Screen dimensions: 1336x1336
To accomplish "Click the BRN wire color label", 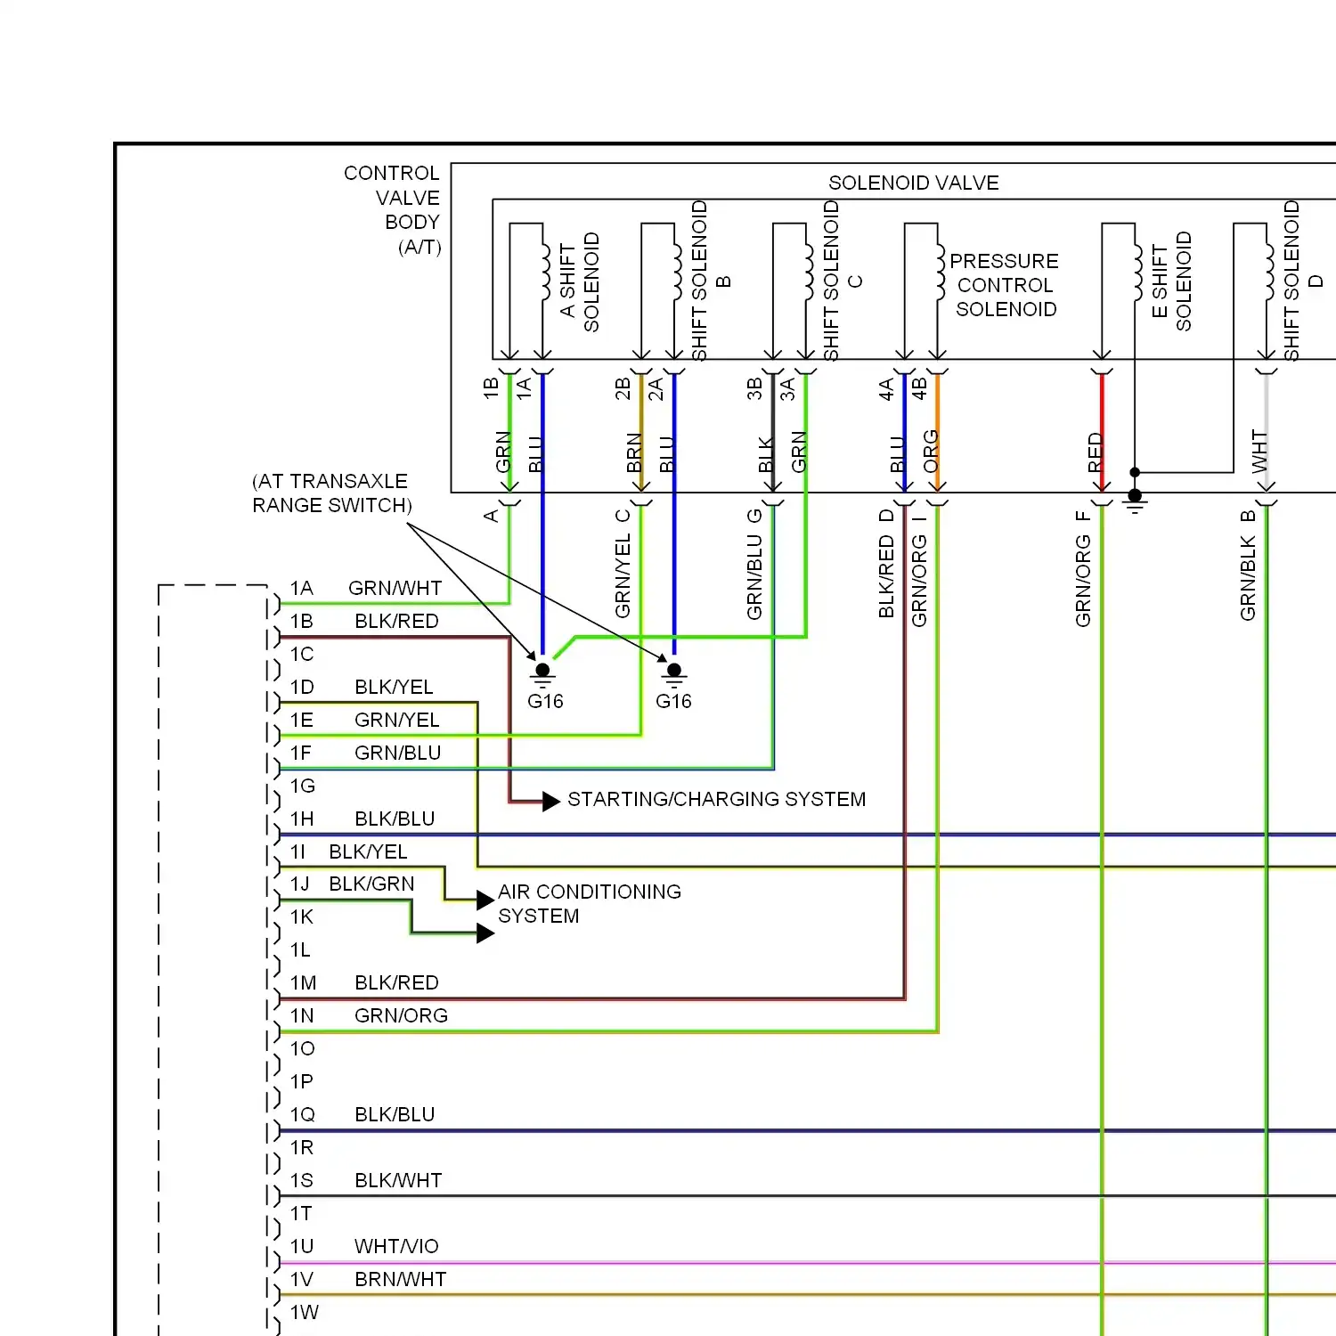I will pyautogui.click(x=634, y=452).
